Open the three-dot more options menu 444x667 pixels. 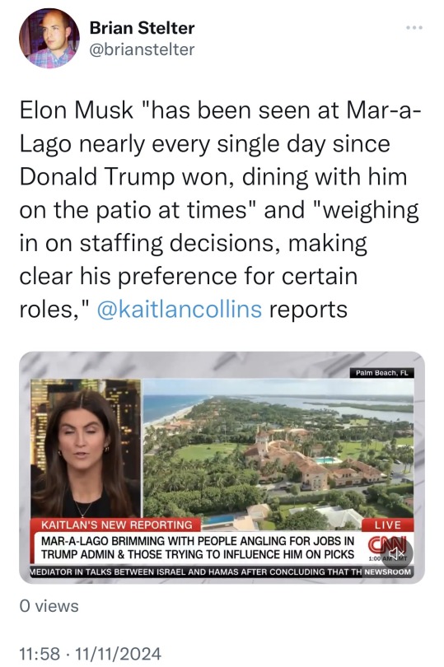pyautogui.click(x=414, y=28)
